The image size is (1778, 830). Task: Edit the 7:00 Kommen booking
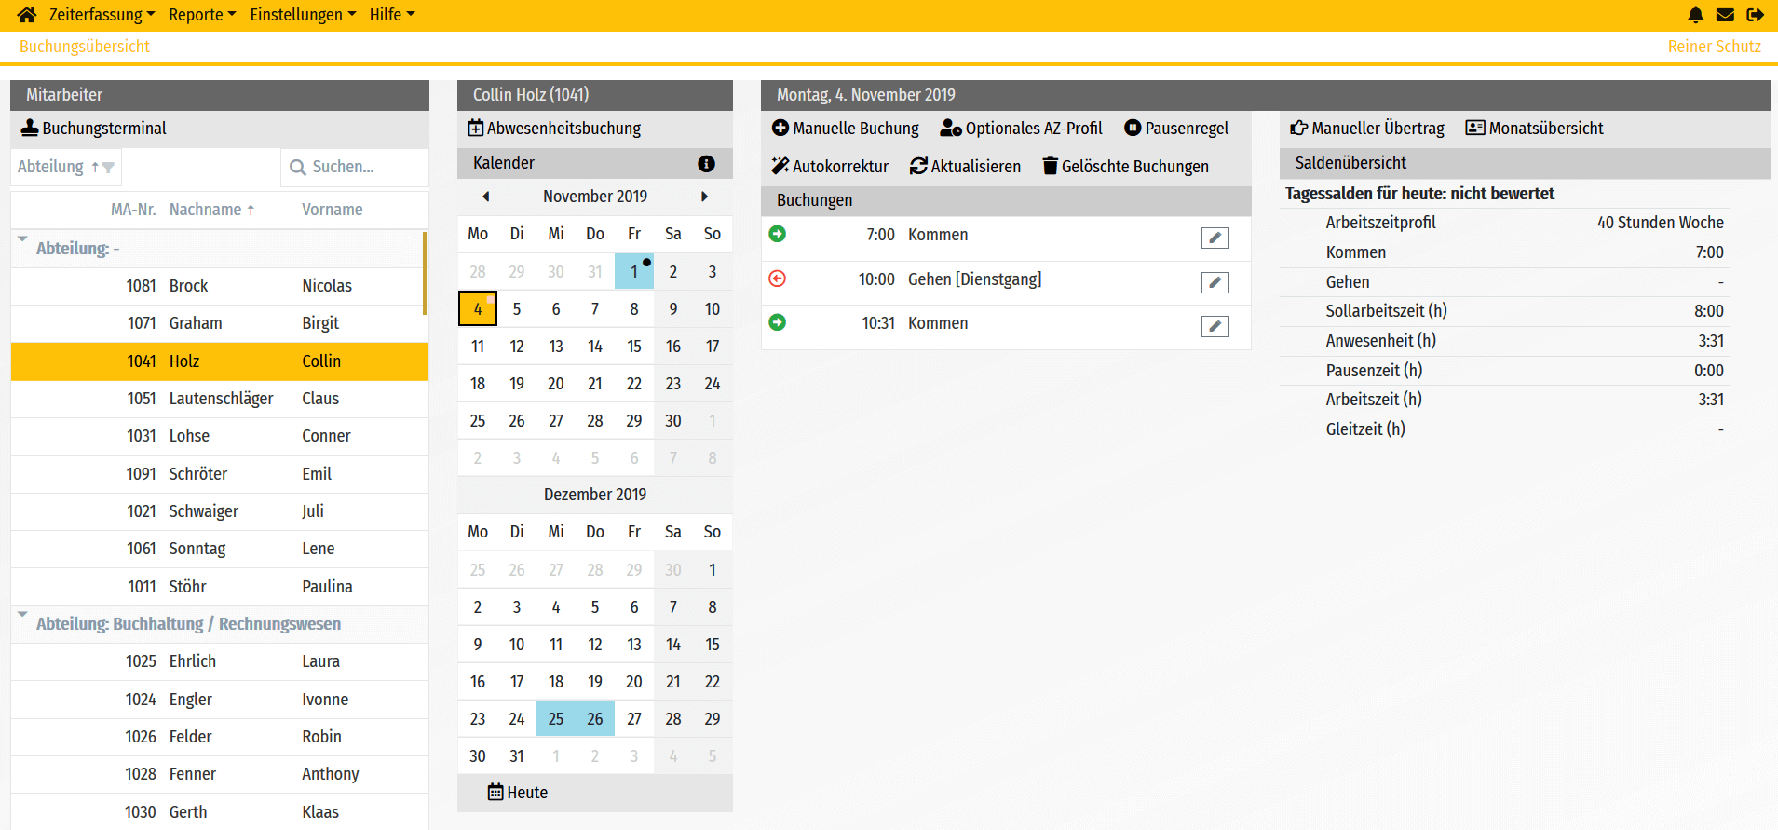click(x=1215, y=238)
